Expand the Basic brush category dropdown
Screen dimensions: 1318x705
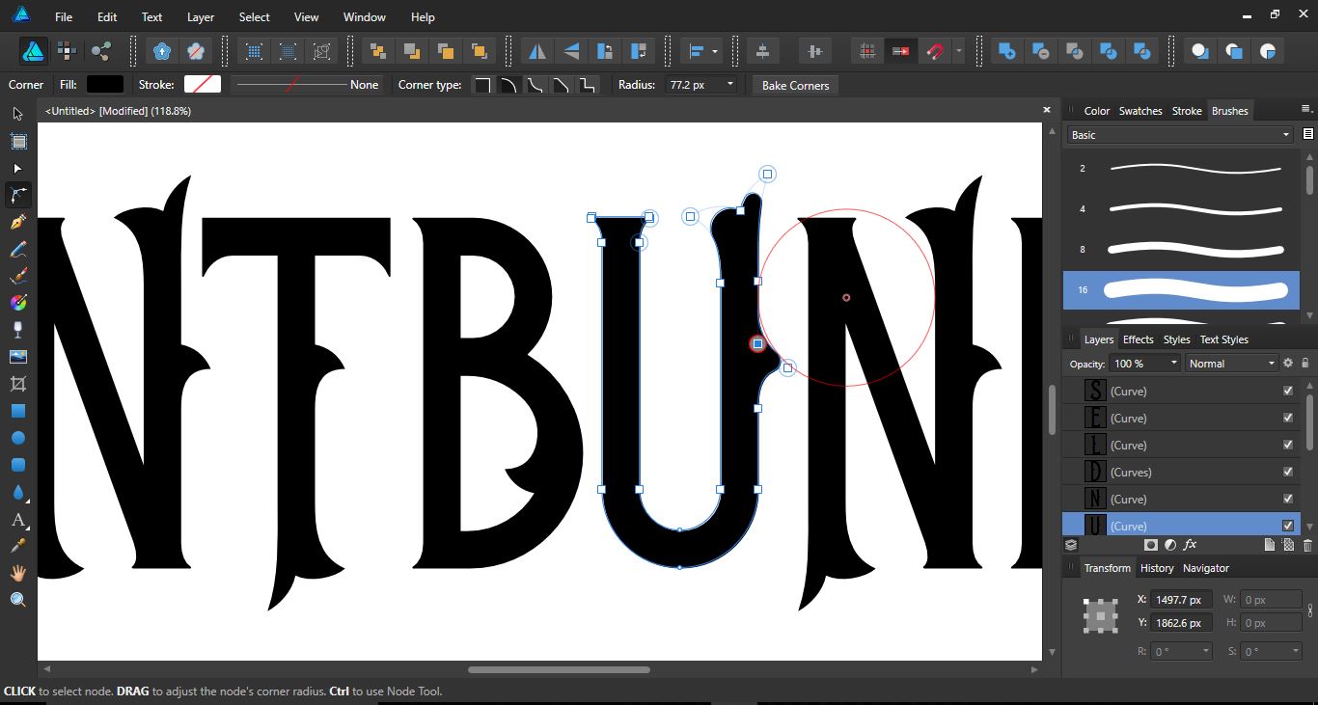[1285, 135]
